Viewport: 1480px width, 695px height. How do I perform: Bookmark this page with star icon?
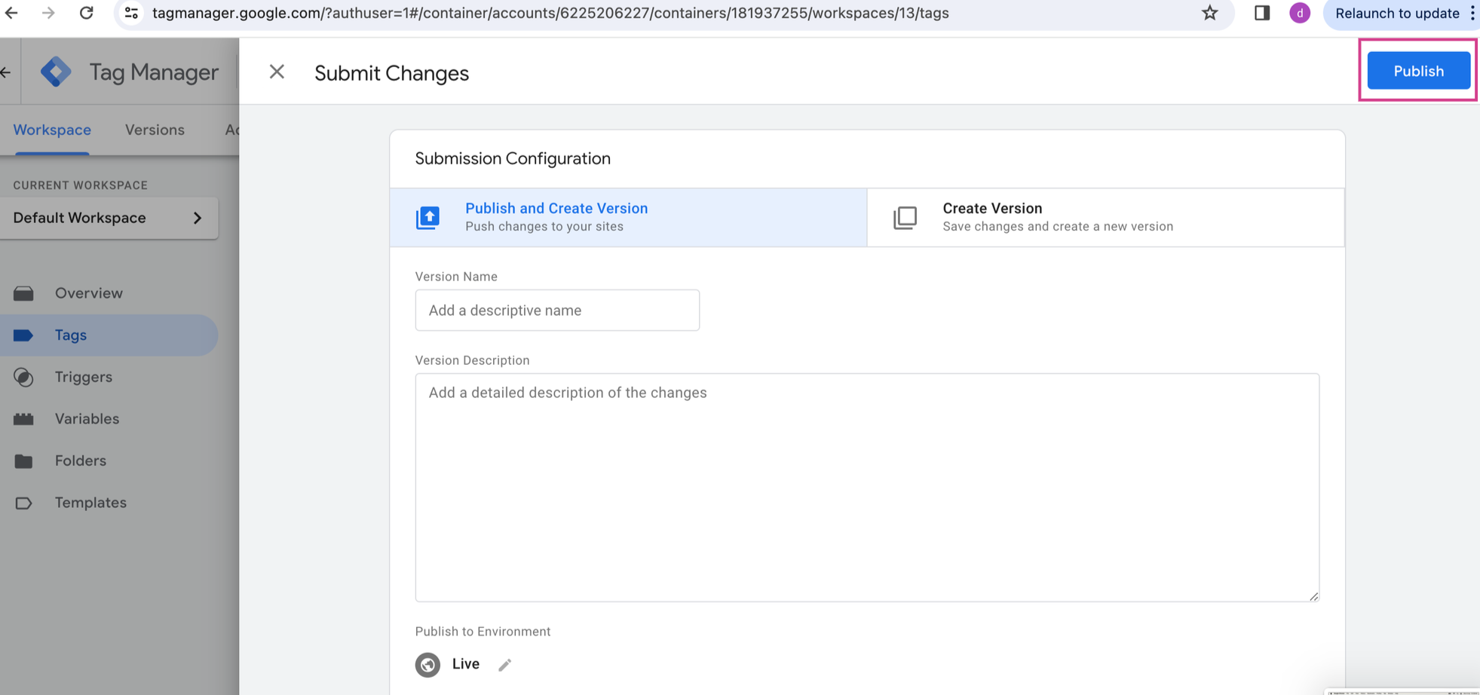click(x=1209, y=13)
